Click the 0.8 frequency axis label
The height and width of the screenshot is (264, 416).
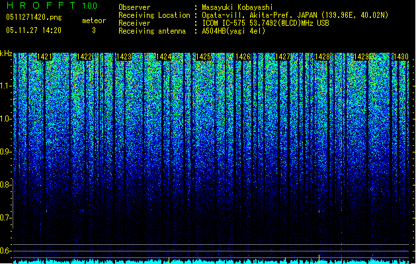tap(5, 185)
